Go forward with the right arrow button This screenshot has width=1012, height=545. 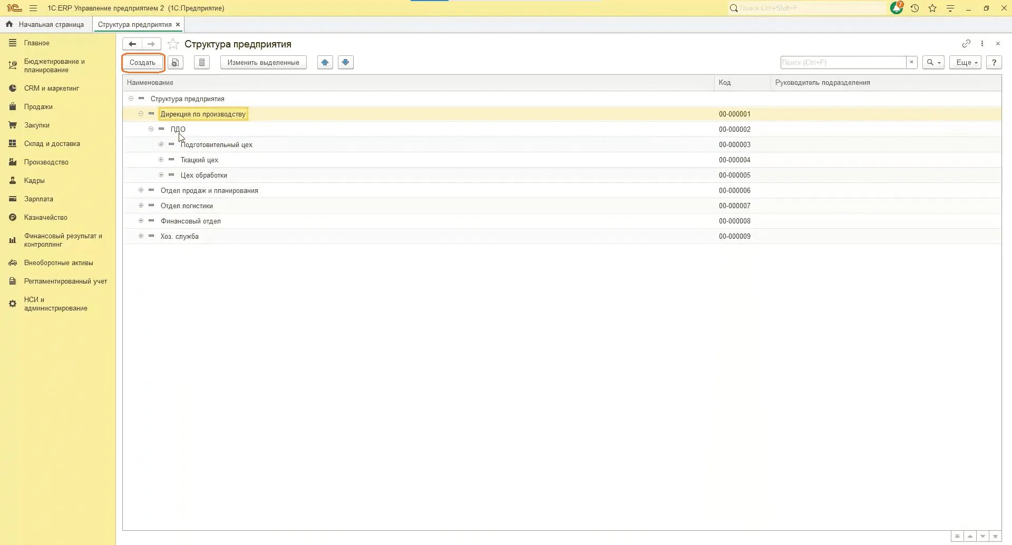pyautogui.click(x=151, y=44)
